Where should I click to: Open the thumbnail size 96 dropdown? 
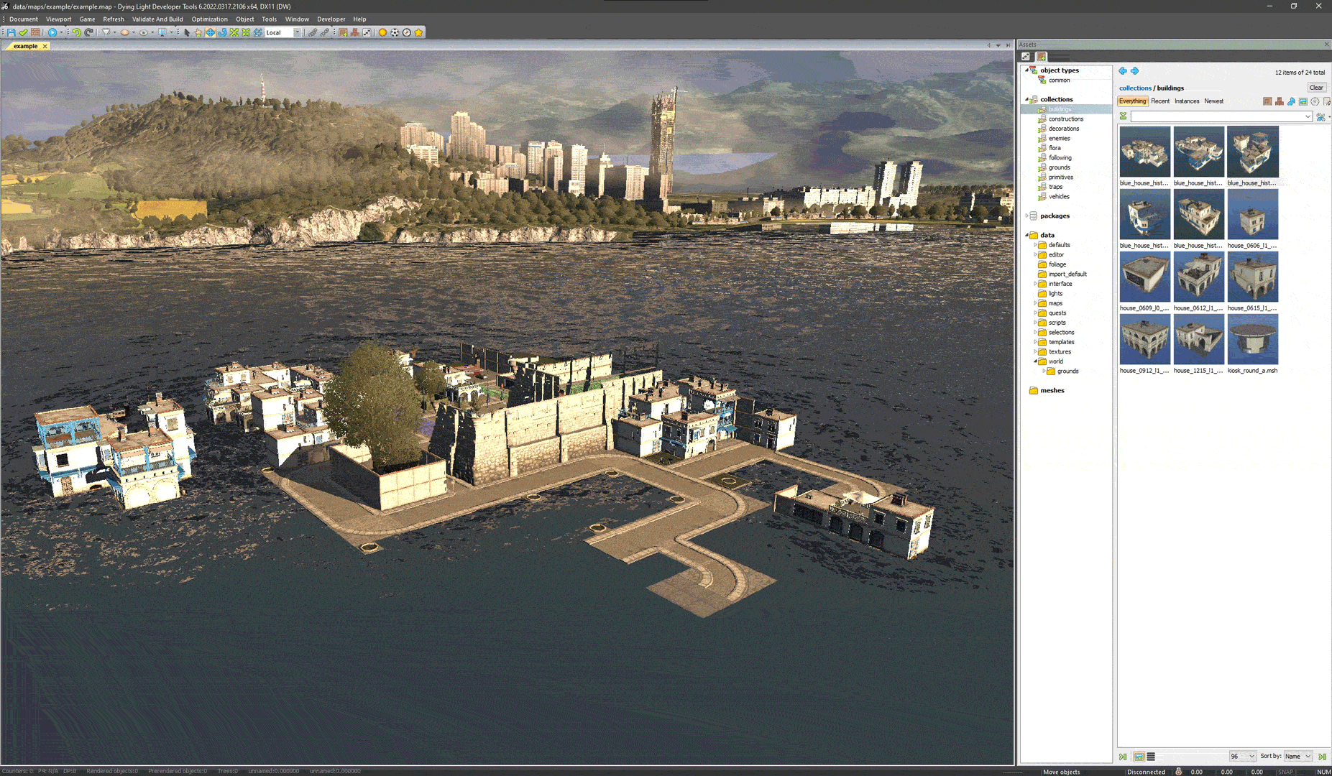1242,757
